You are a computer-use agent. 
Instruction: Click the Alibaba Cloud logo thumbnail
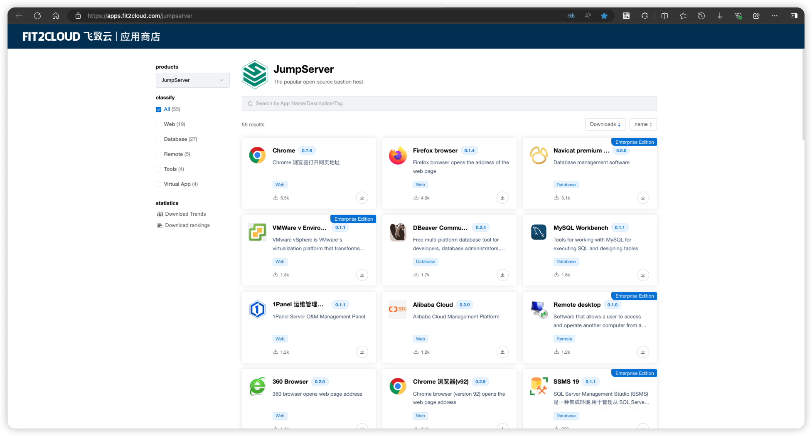398,309
